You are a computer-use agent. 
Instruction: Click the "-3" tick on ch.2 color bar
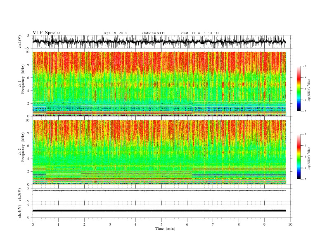pyautogui.click(x=305, y=134)
